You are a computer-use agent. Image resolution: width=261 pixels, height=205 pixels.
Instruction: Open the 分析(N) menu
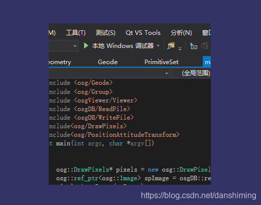pyautogui.click(x=181, y=33)
